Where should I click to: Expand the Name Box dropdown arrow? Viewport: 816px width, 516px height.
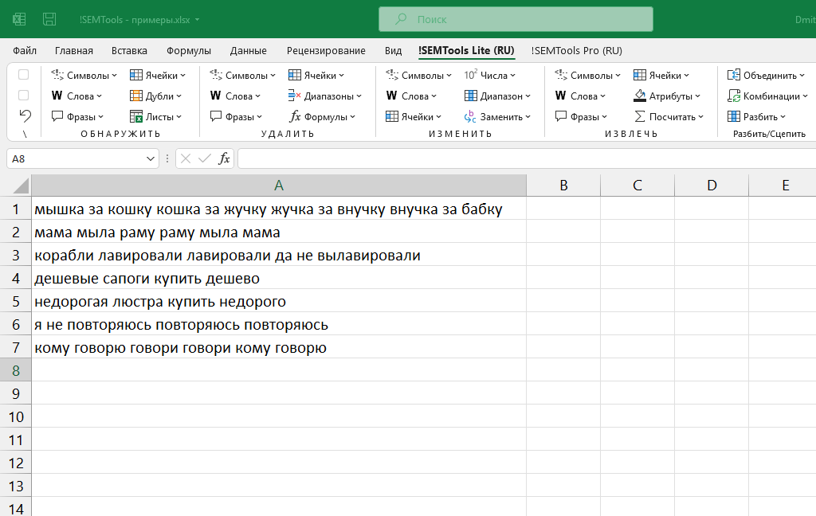coord(151,158)
